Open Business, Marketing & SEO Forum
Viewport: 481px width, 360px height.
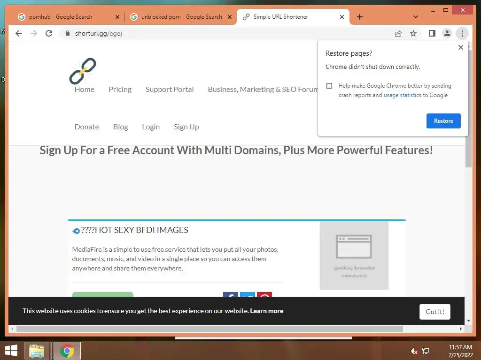[263, 90]
